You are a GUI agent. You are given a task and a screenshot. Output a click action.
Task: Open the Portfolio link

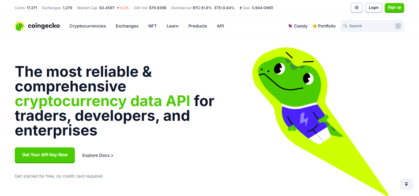coord(324,26)
